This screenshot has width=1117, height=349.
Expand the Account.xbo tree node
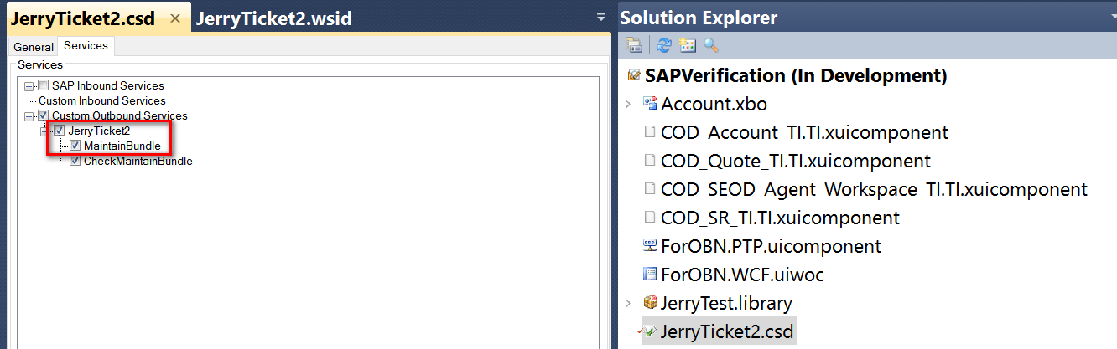628,104
